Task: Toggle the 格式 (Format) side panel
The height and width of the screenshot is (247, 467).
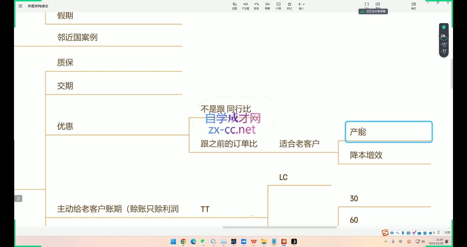Action: coord(414,6)
